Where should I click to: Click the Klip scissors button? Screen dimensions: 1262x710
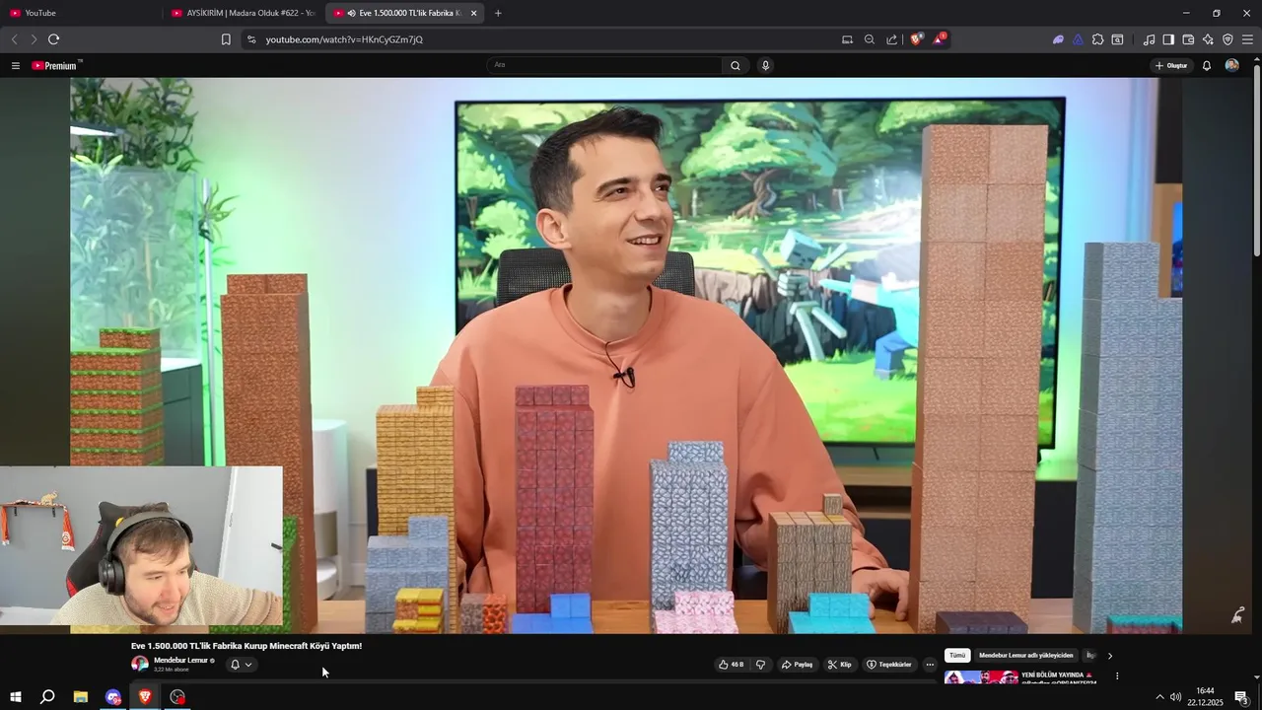coord(840,665)
